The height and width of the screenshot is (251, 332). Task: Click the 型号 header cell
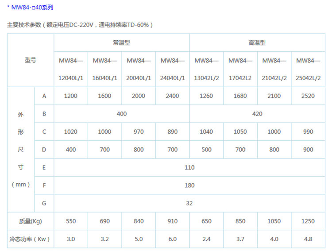tap(31, 60)
